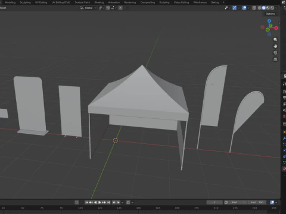The height and width of the screenshot is (214, 286).
Task: Toggle proportional editing
Action: point(120,8)
